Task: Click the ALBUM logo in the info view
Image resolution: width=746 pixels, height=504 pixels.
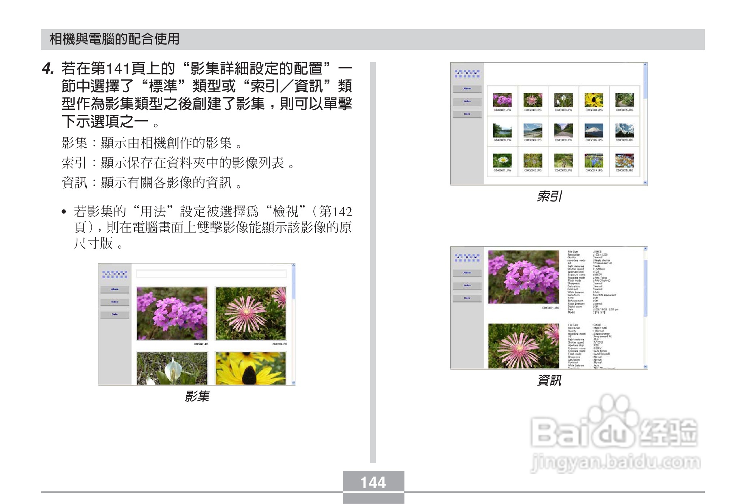Action: [467, 257]
